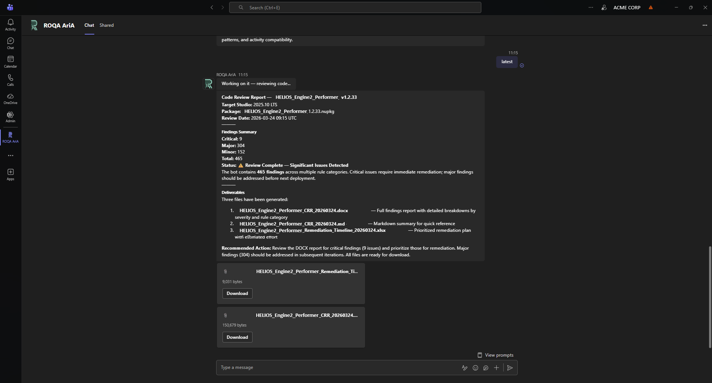Click the 'latest' sent message bubble
The image size is (712, 383).
tap(507, 62)
